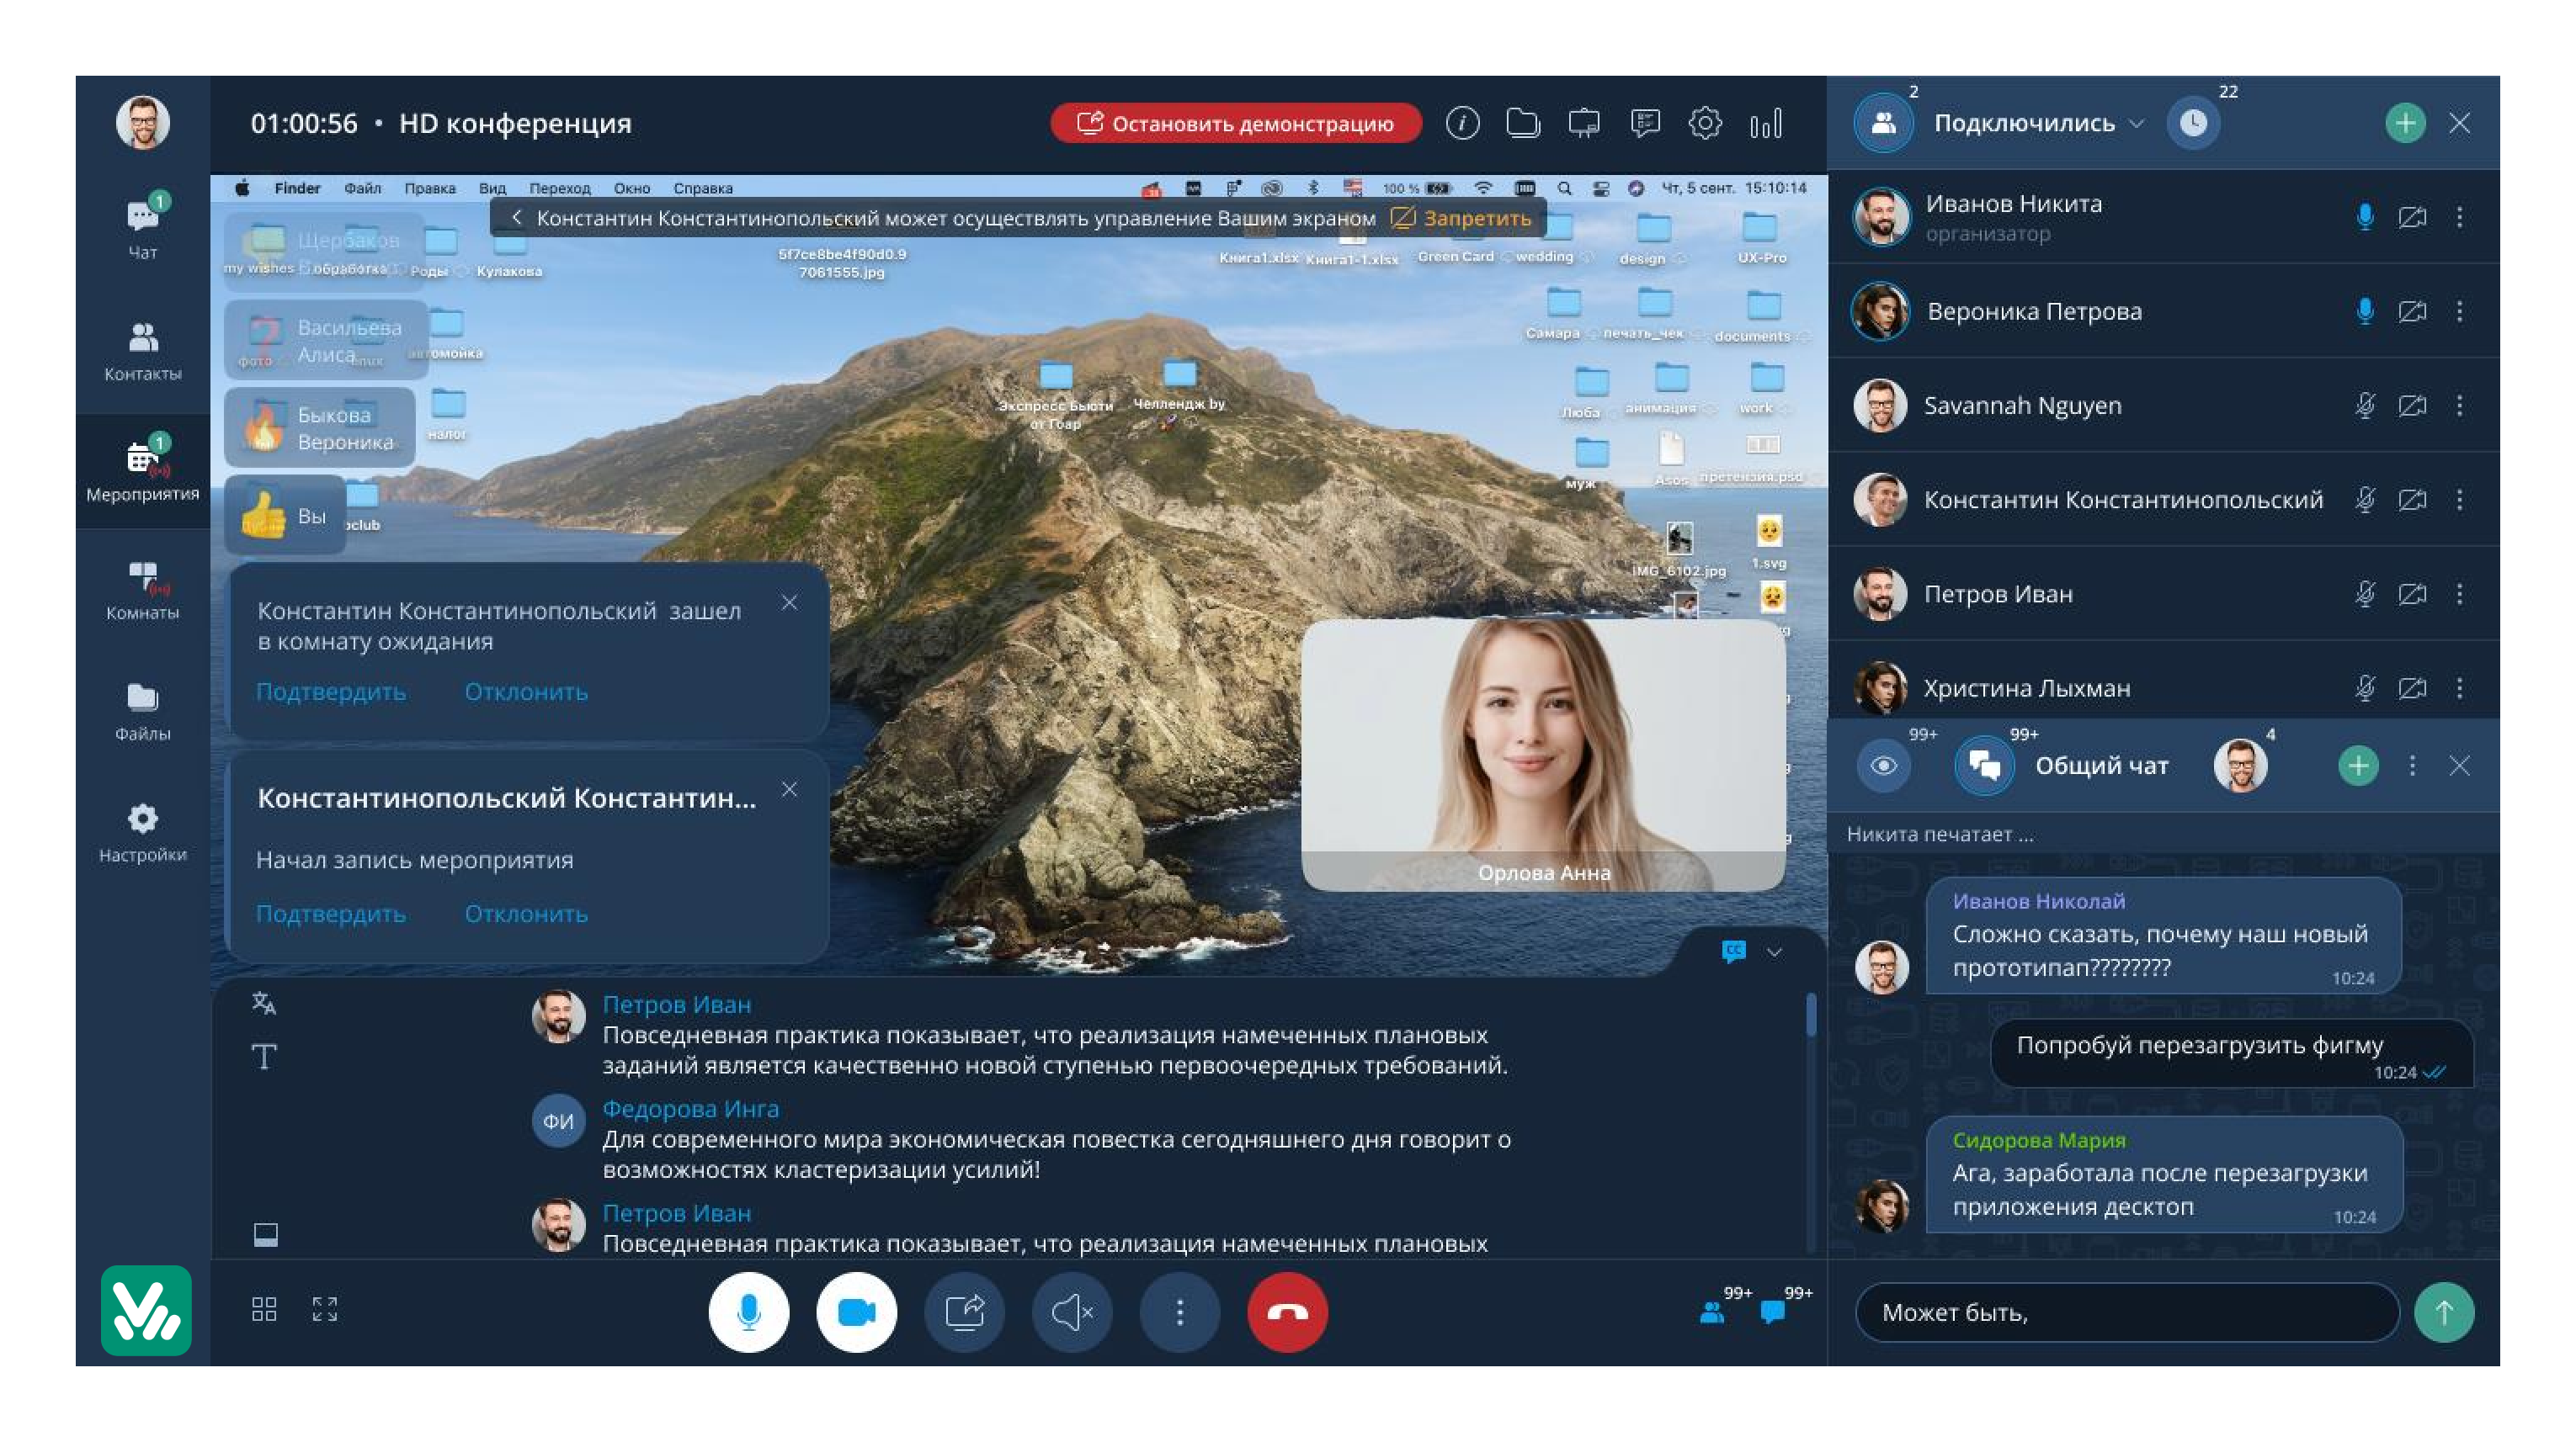
Task: Decline waiting room request with Отклонить
Action: pos(526,692)
